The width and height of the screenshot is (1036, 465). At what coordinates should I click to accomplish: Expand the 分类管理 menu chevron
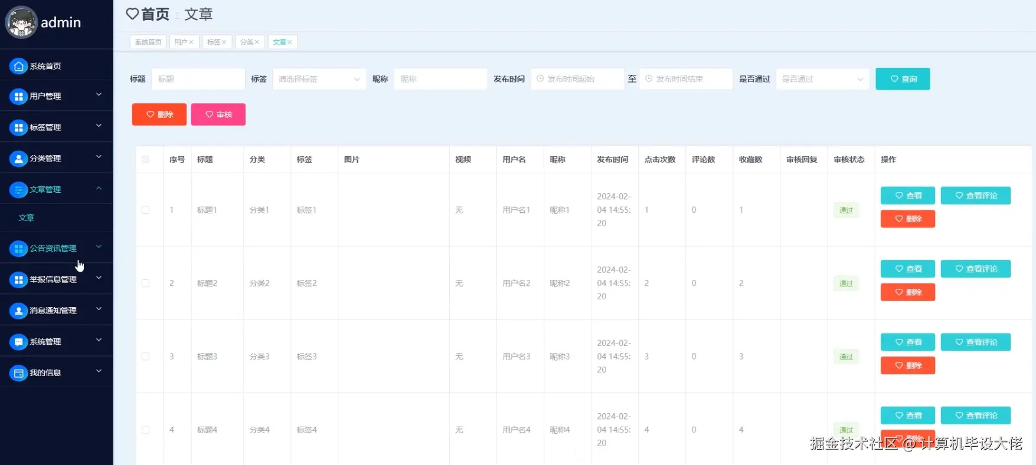coord(99,157)
